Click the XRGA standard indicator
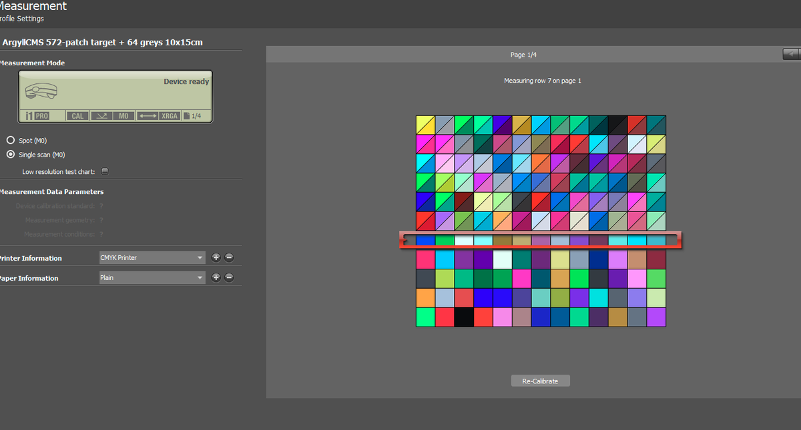801x430 pixels. (x=169, y=116)
